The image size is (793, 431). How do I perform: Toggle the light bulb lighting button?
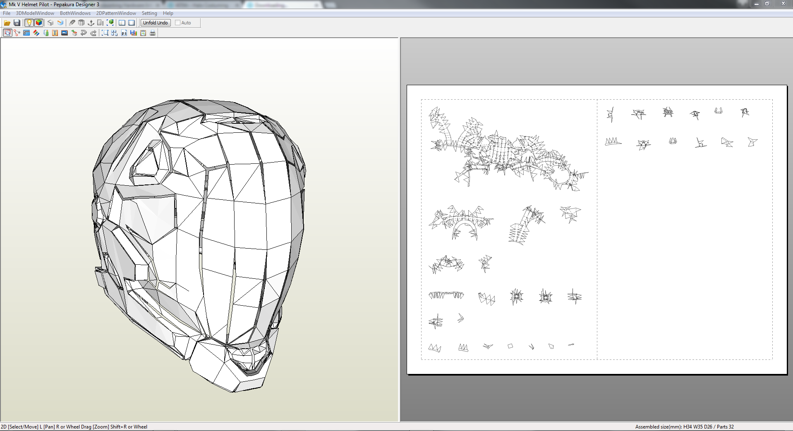point(29,23)
